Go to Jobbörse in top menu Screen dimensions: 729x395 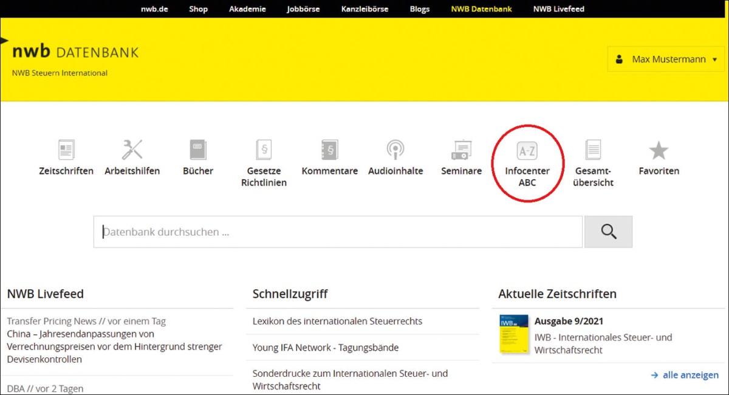coord(303,9)
